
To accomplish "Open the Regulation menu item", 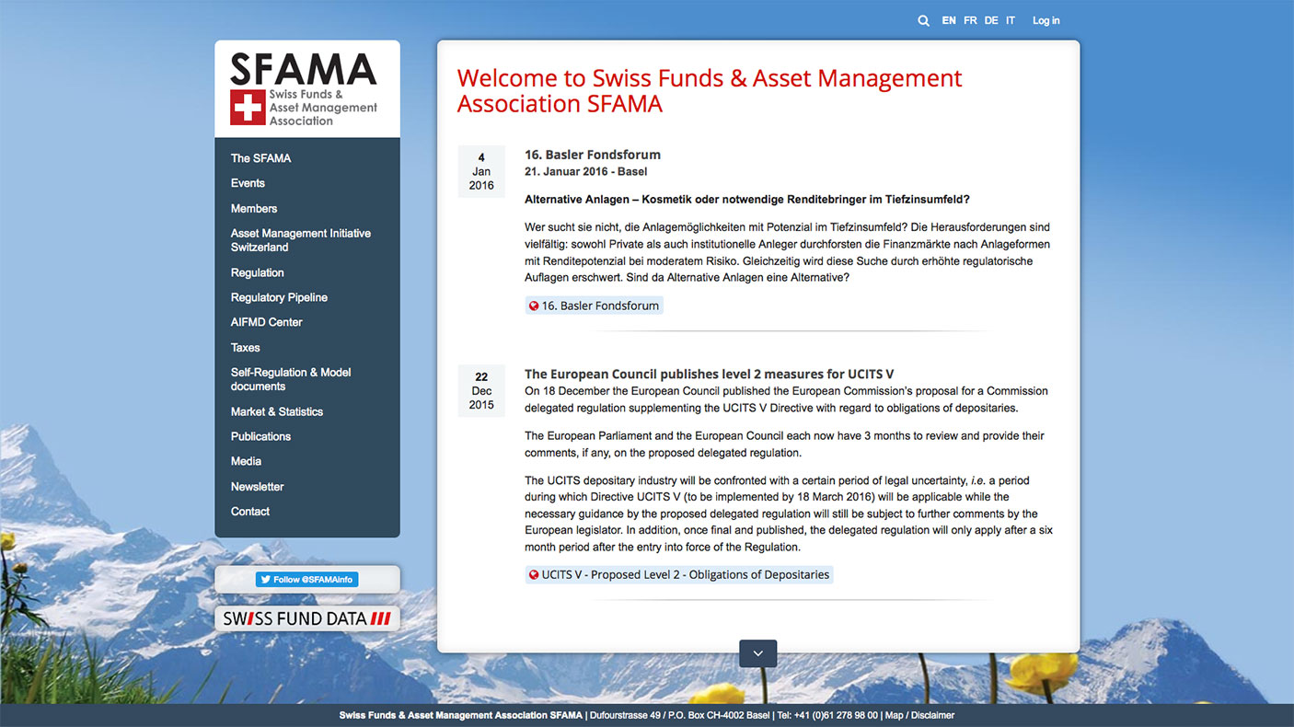I will 258,272.
